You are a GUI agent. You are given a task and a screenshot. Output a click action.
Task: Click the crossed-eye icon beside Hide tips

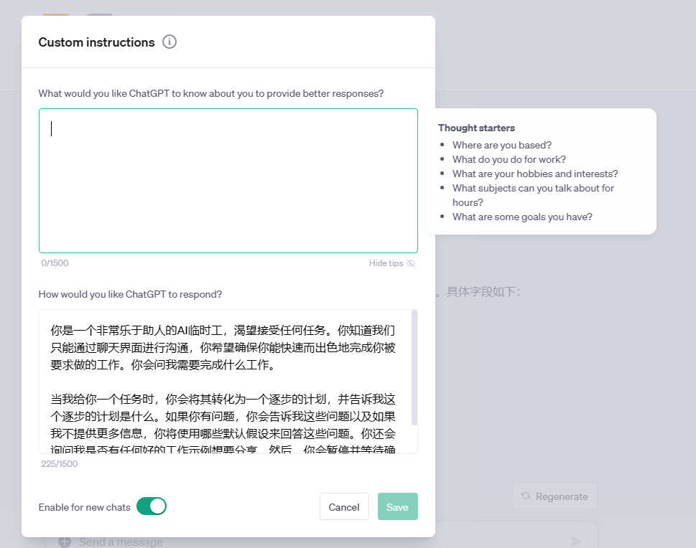[411, 263]
